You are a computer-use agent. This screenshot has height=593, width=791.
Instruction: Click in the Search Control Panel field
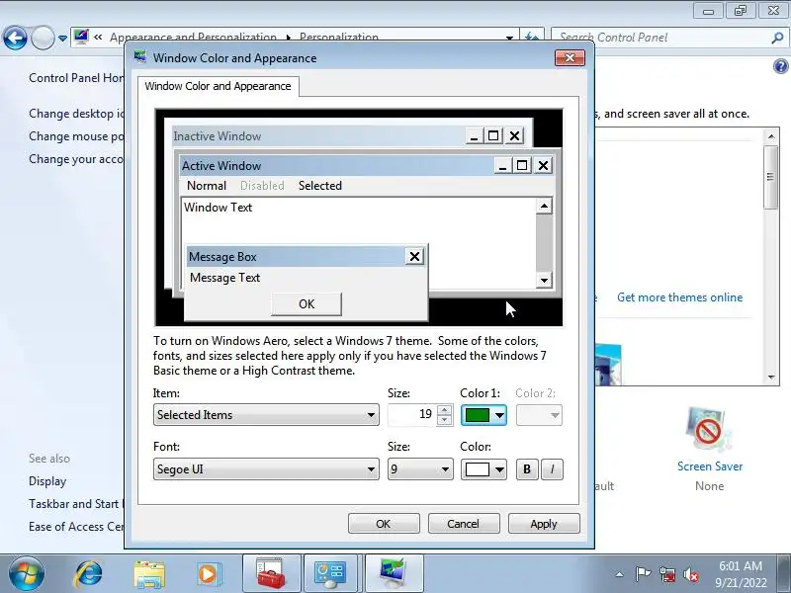pos(660,38)
